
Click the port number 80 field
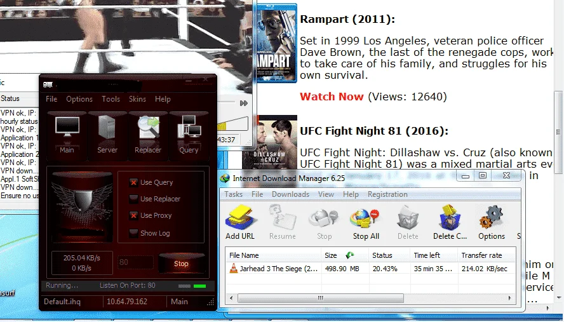pyautogui.click(x=135, y=262)
